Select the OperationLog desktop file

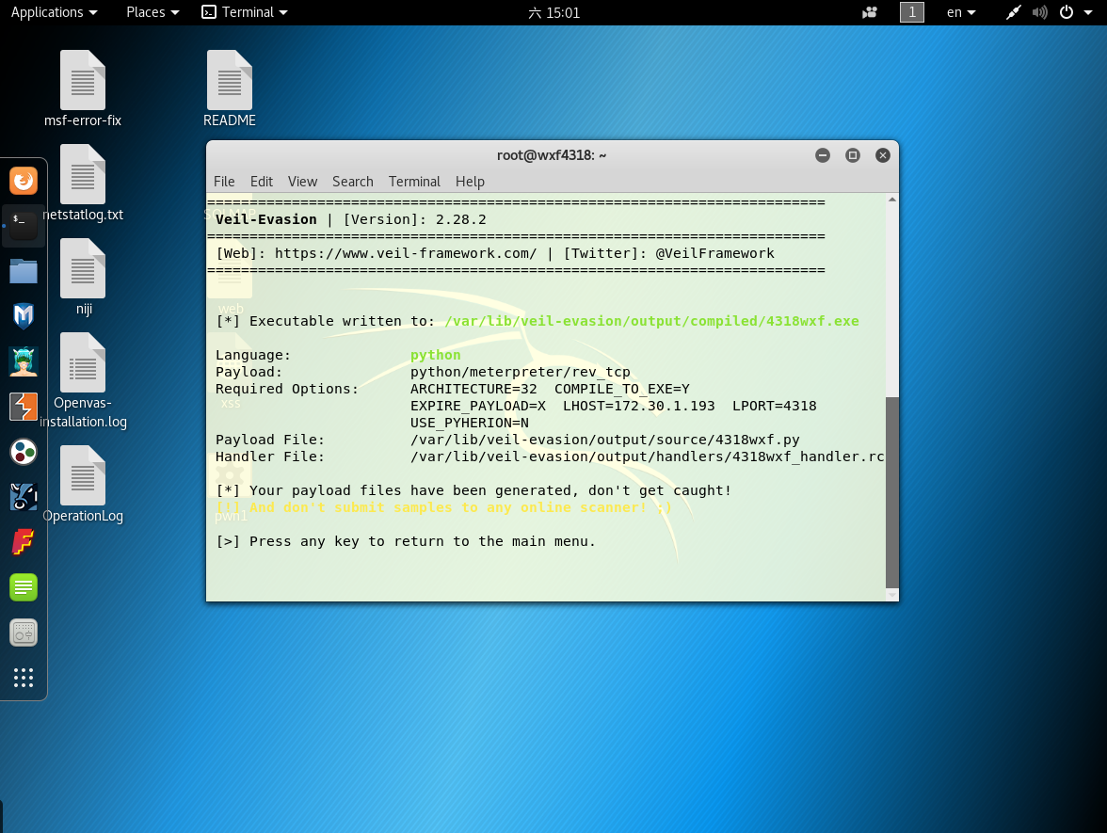(83, 484)
